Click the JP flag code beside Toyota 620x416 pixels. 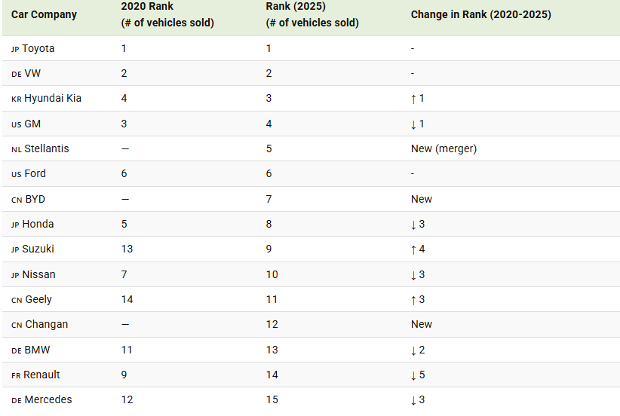point(15,50)
